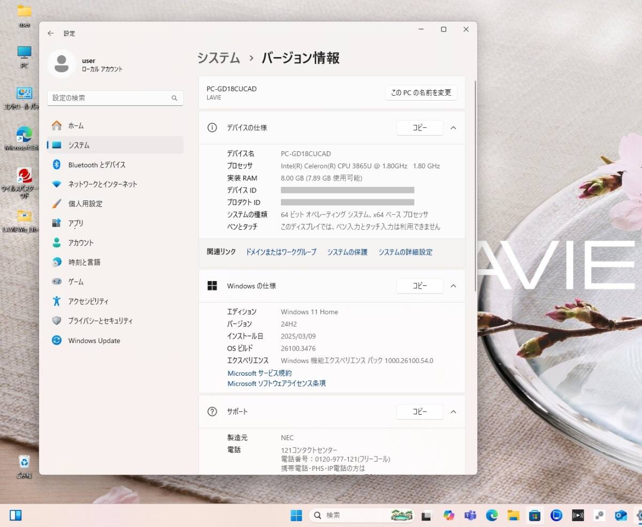
Task: Open the black broadcast-icon app in the taskbar
Action: [x=578, y=515]
